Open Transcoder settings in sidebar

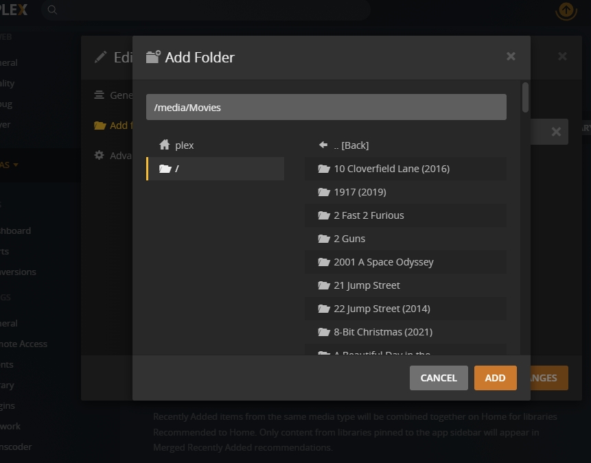click(16, 447)
